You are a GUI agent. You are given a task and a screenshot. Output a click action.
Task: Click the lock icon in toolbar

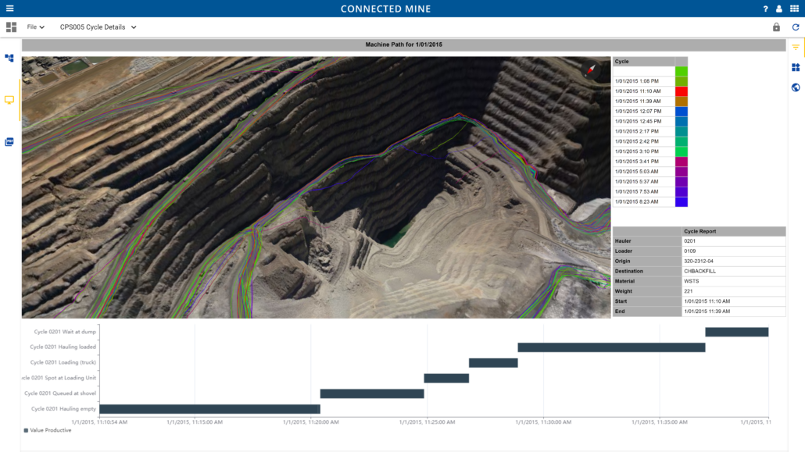(x=776, y=27)
